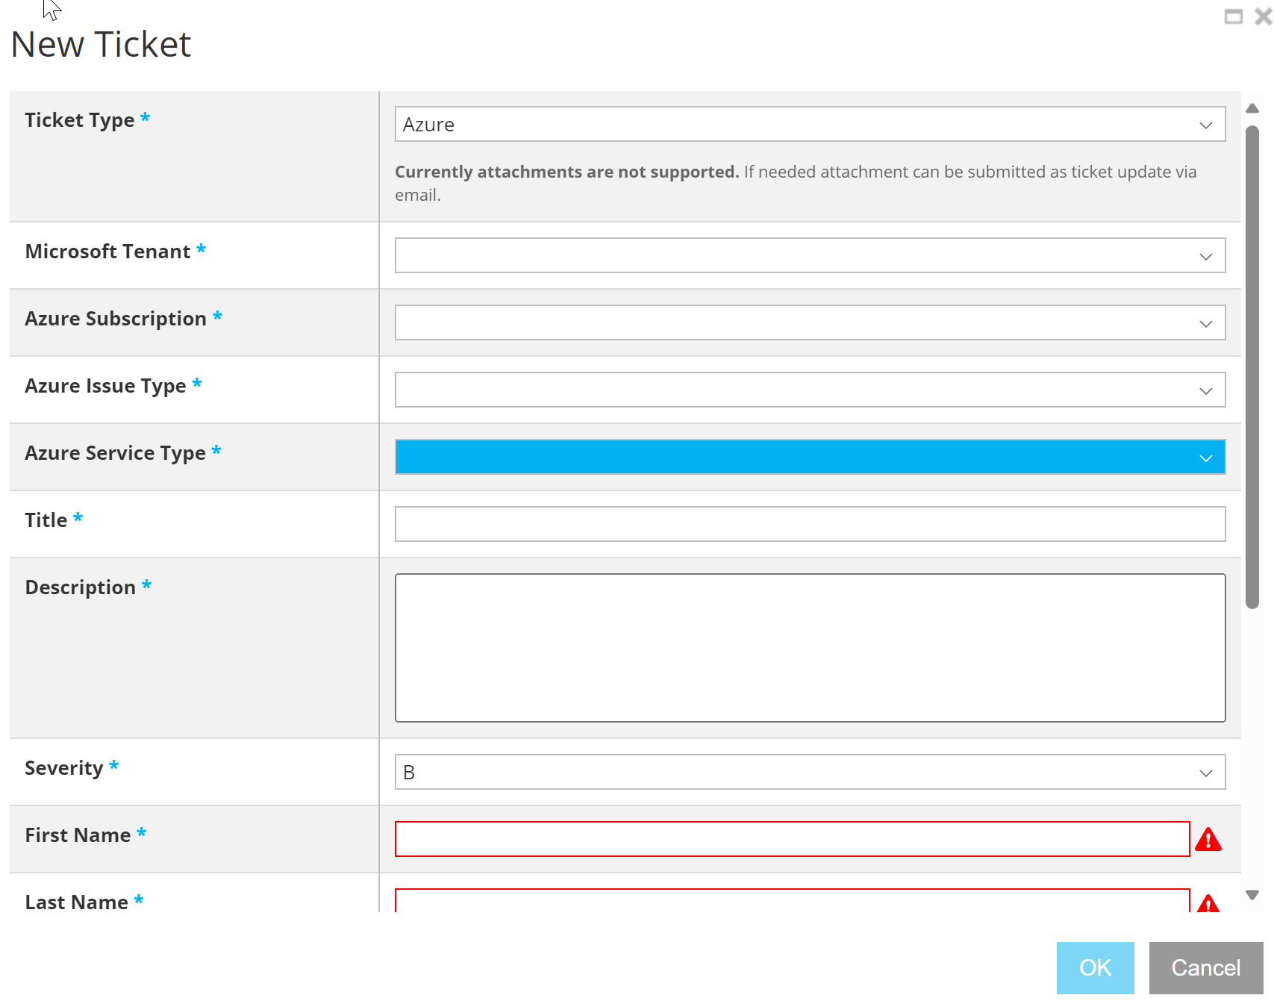This screenshot has width=1274, height=1001.
Task: Click the scrollbar up arrow
Action: point(1252,108)
